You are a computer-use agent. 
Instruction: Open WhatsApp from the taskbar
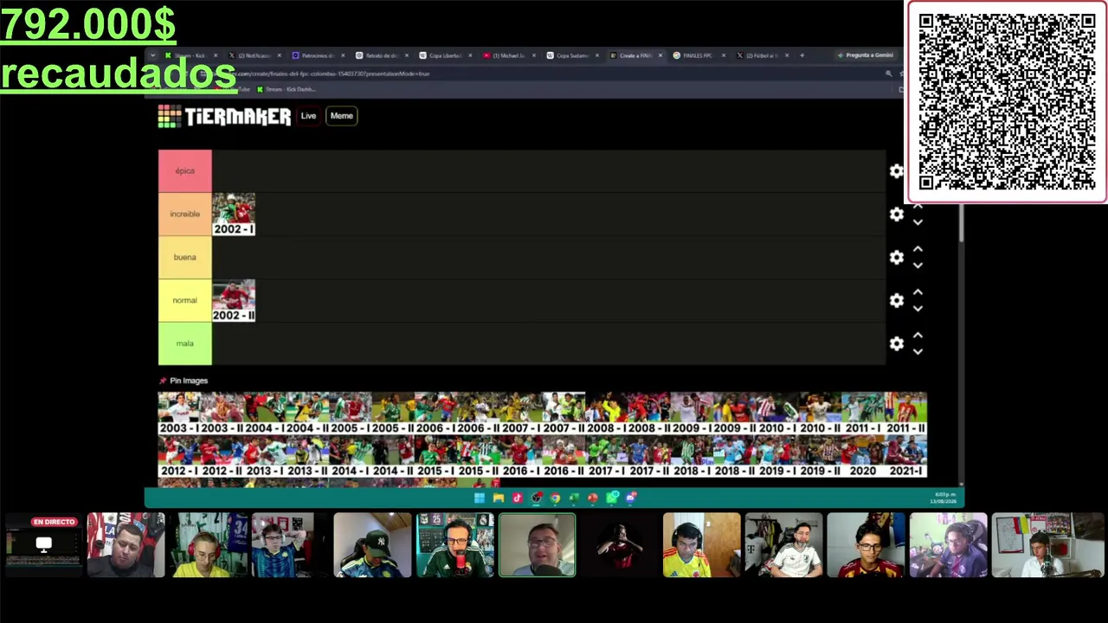[612, 498]
